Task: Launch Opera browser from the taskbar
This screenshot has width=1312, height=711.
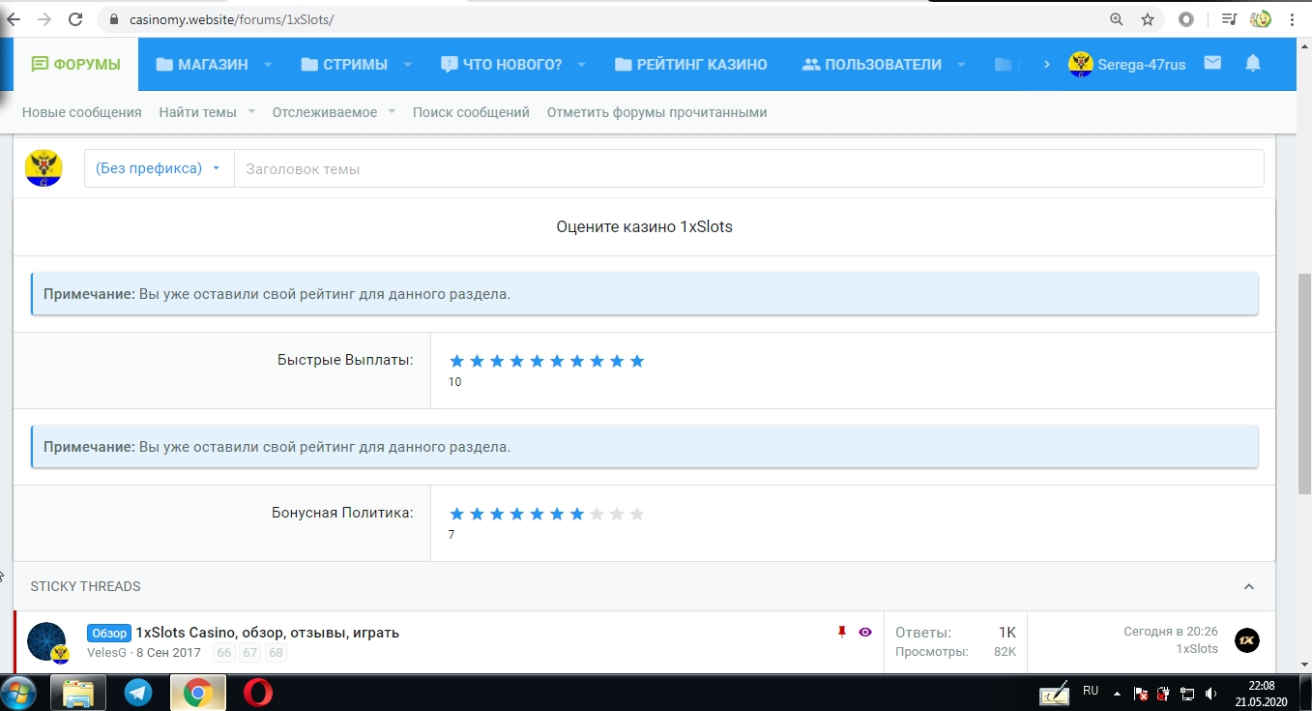Action: tap(257, 692)
